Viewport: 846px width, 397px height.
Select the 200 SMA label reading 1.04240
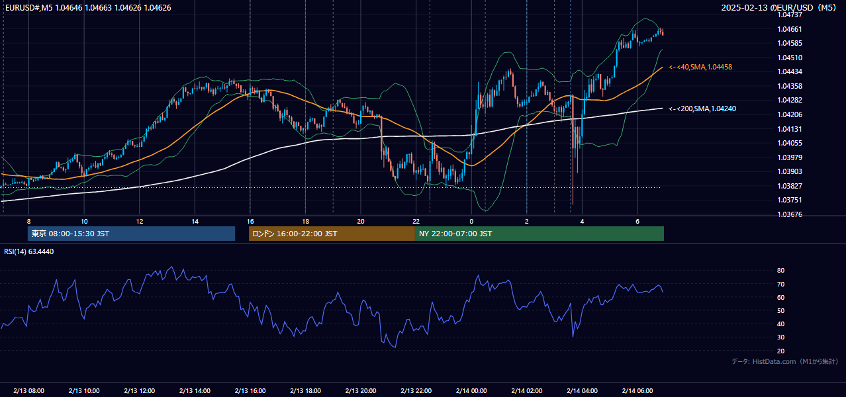pyautogui.click(x=702, y=109)
